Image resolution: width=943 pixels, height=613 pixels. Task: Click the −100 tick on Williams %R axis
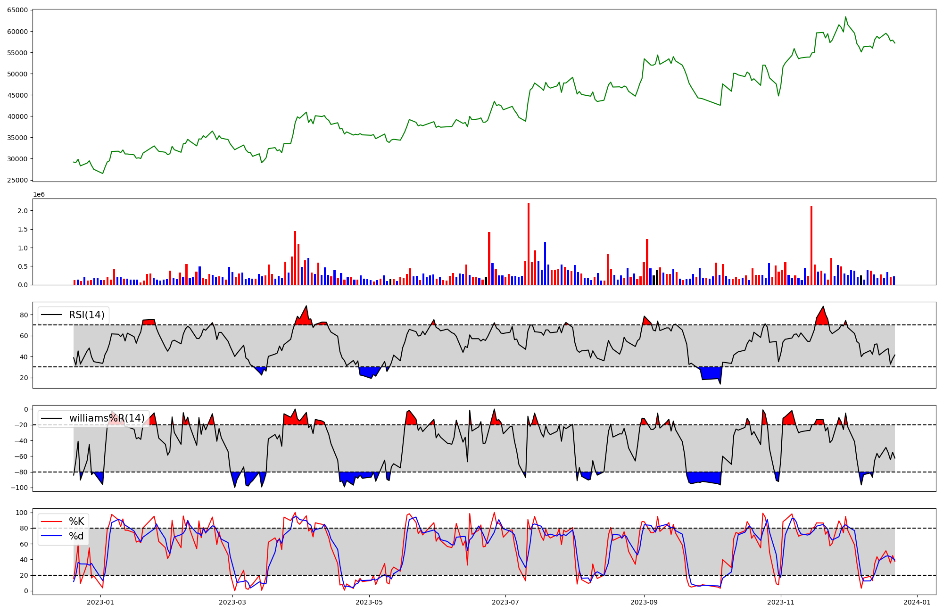[x=19, y=488]
